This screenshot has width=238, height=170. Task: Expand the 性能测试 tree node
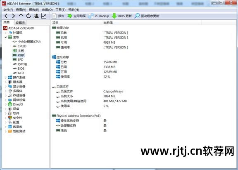(x=6, y=131)
